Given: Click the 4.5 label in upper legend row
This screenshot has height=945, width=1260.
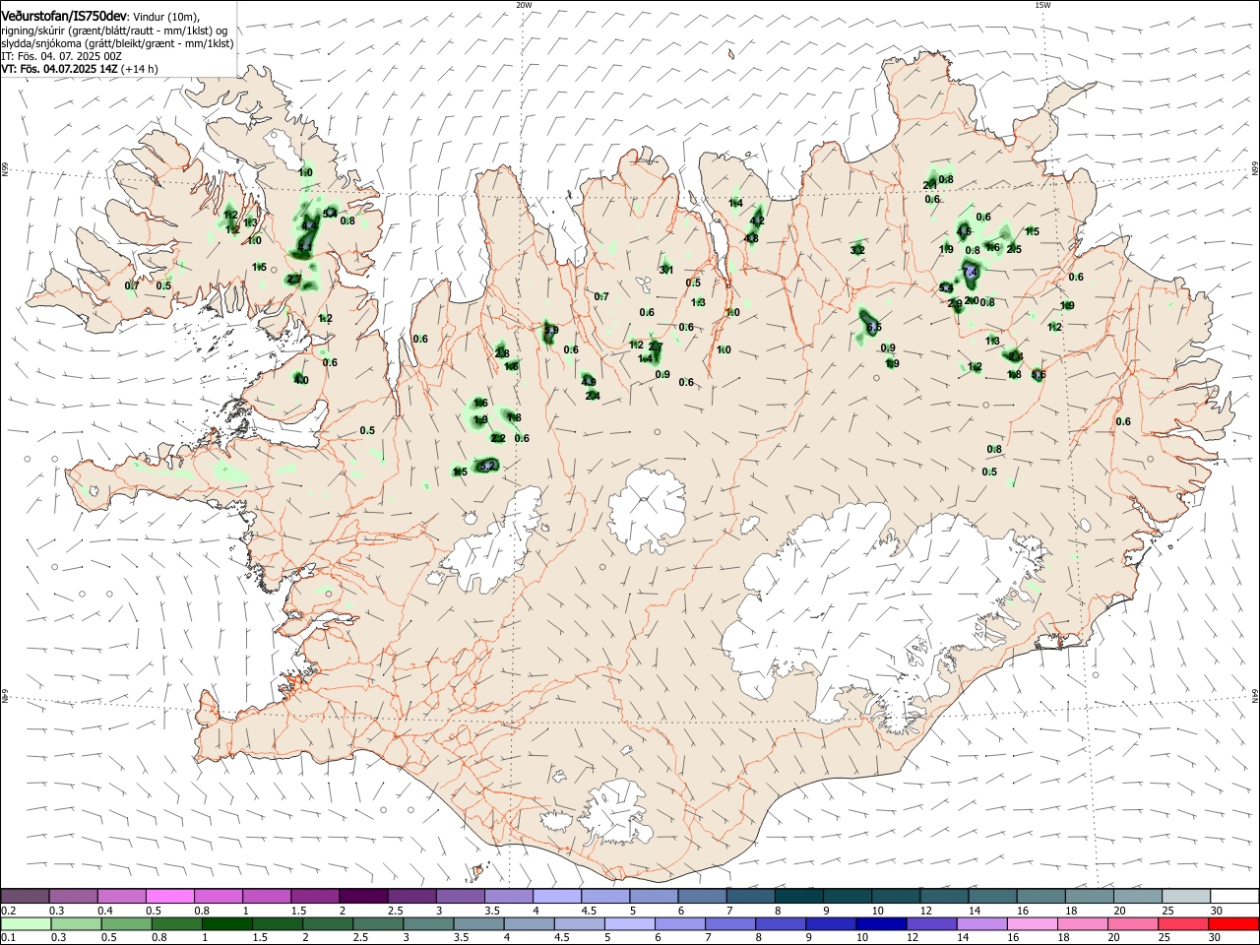Looking at the screenshot, I should [590, 911].
